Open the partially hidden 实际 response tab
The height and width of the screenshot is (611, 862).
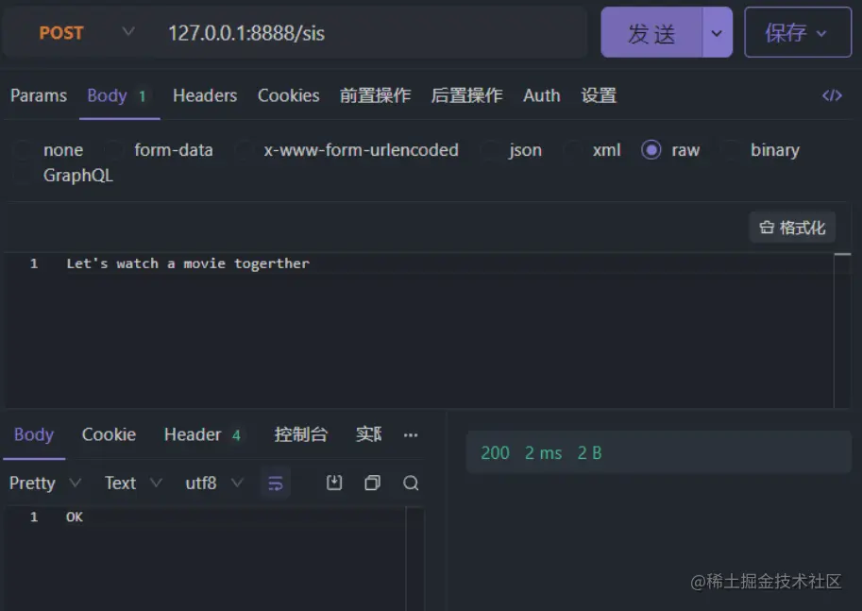point(368,434)
